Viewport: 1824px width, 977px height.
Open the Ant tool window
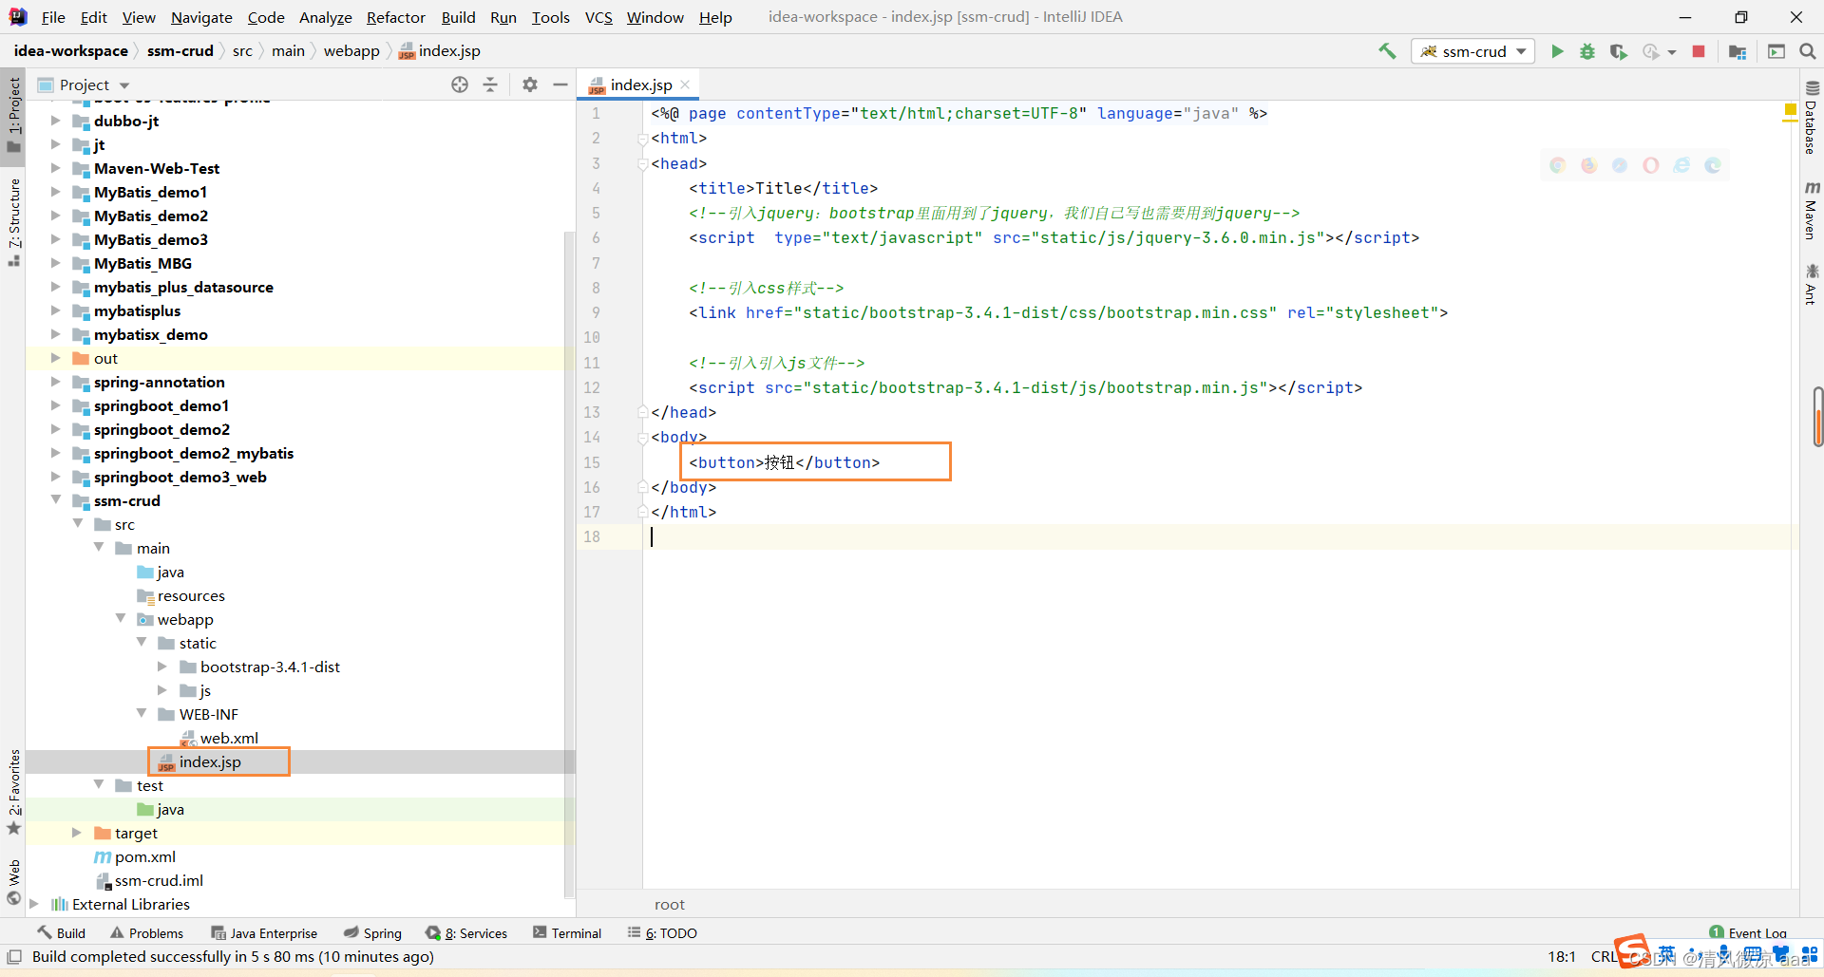(1812, 285)
